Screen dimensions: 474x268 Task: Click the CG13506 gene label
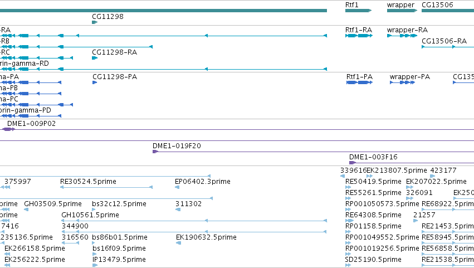pyautogui.click(x=437, y=5)
